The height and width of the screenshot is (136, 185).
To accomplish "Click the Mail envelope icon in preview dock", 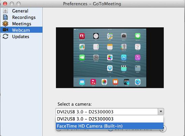I will (x=82, y=82).
